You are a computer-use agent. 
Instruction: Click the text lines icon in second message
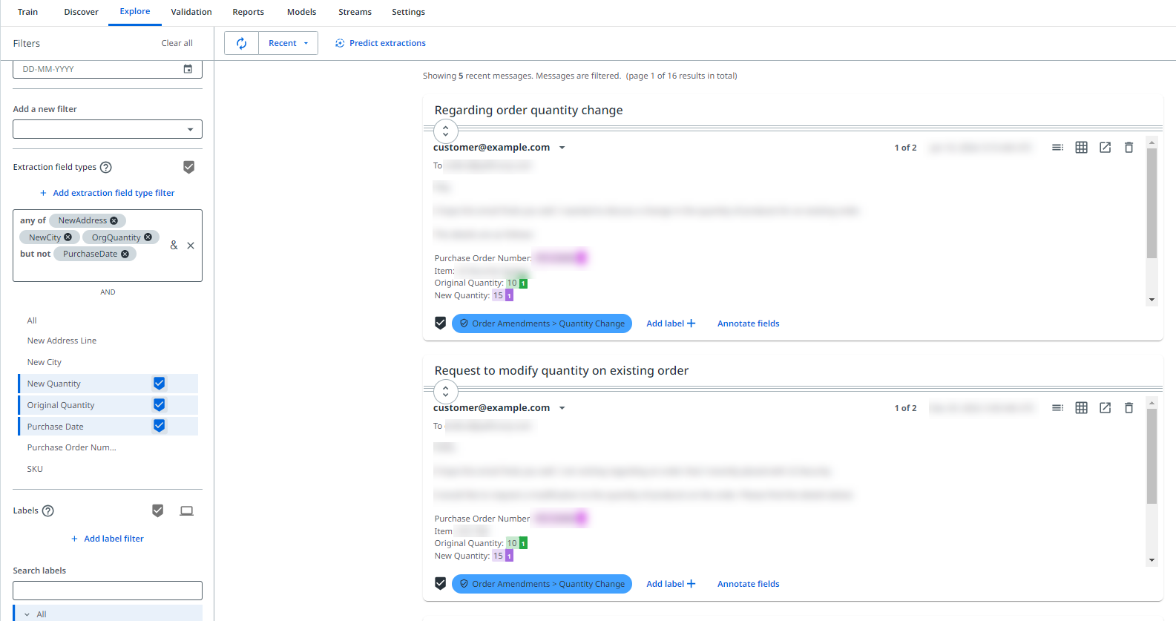(1057, 408)
